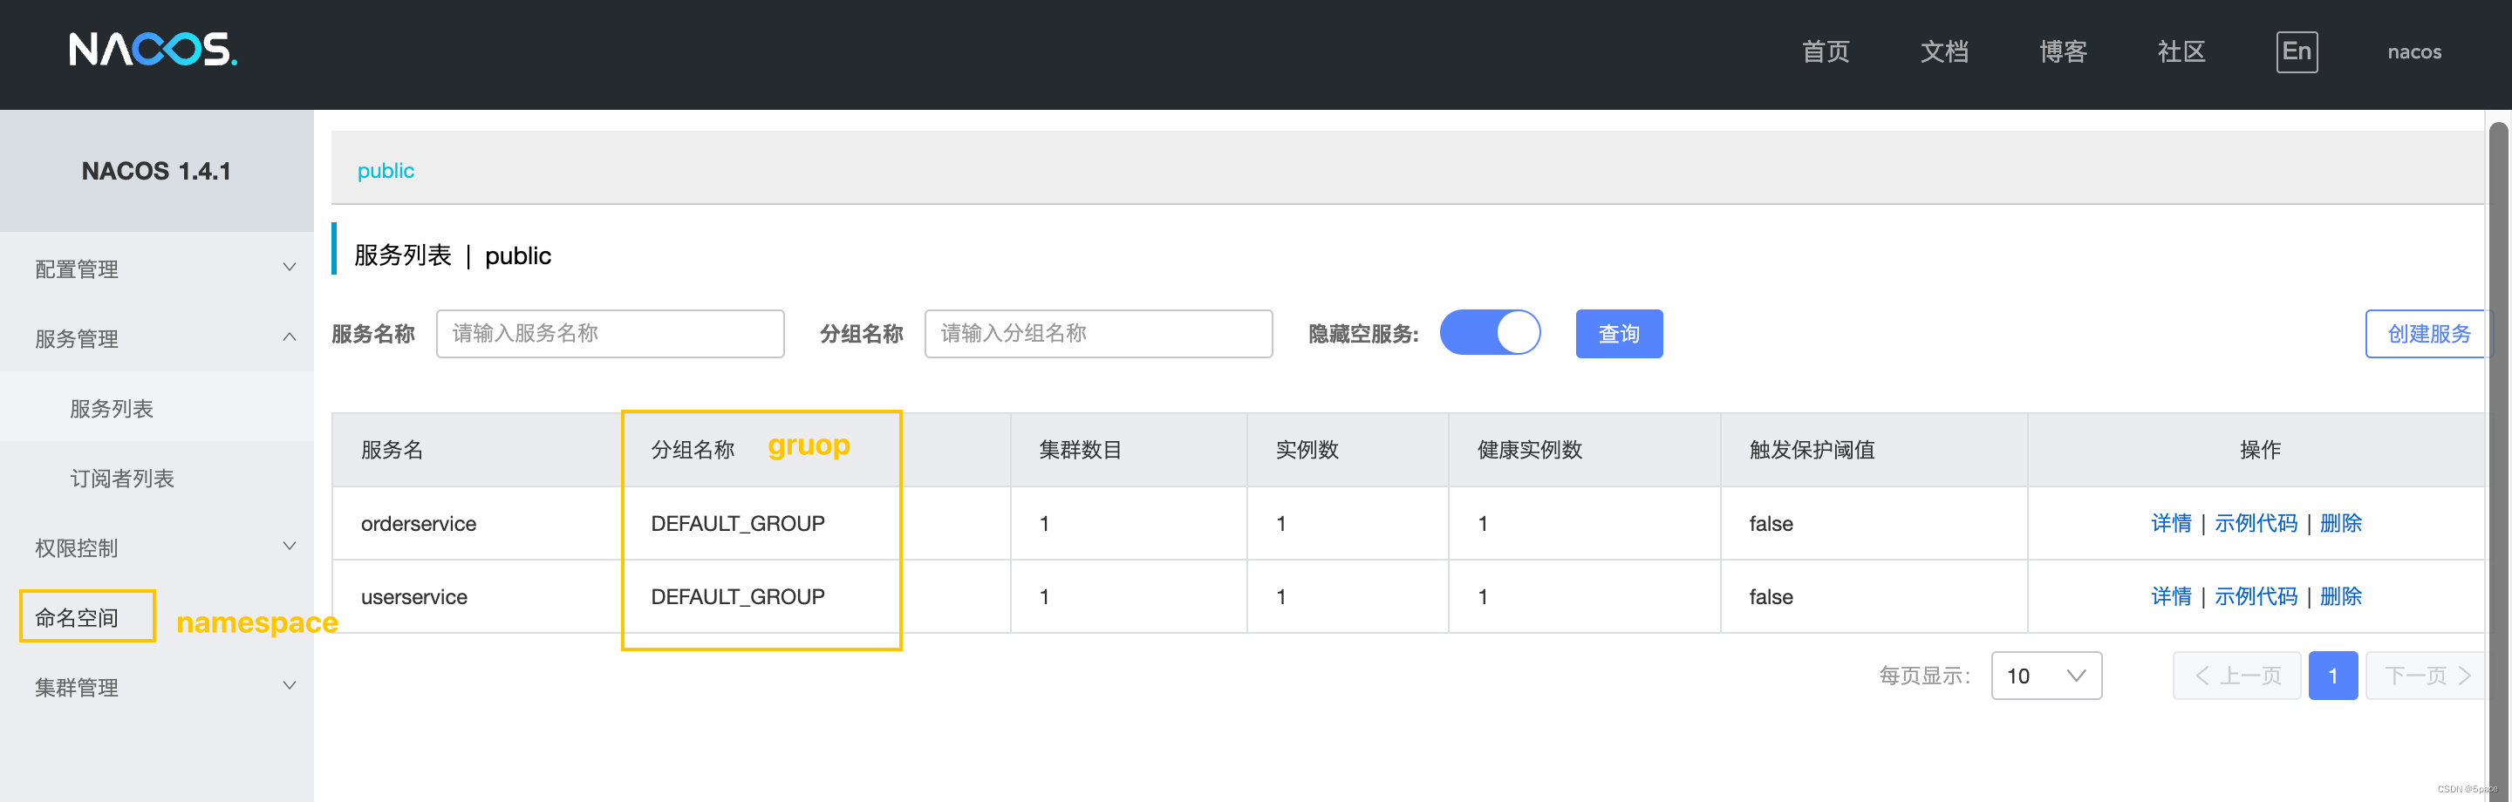Click 删除 for orderservice
Viewport: 2512px width, 802px height.
2340,523
